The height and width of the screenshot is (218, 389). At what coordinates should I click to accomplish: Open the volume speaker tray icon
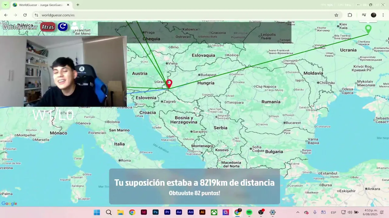coord(350,212)
